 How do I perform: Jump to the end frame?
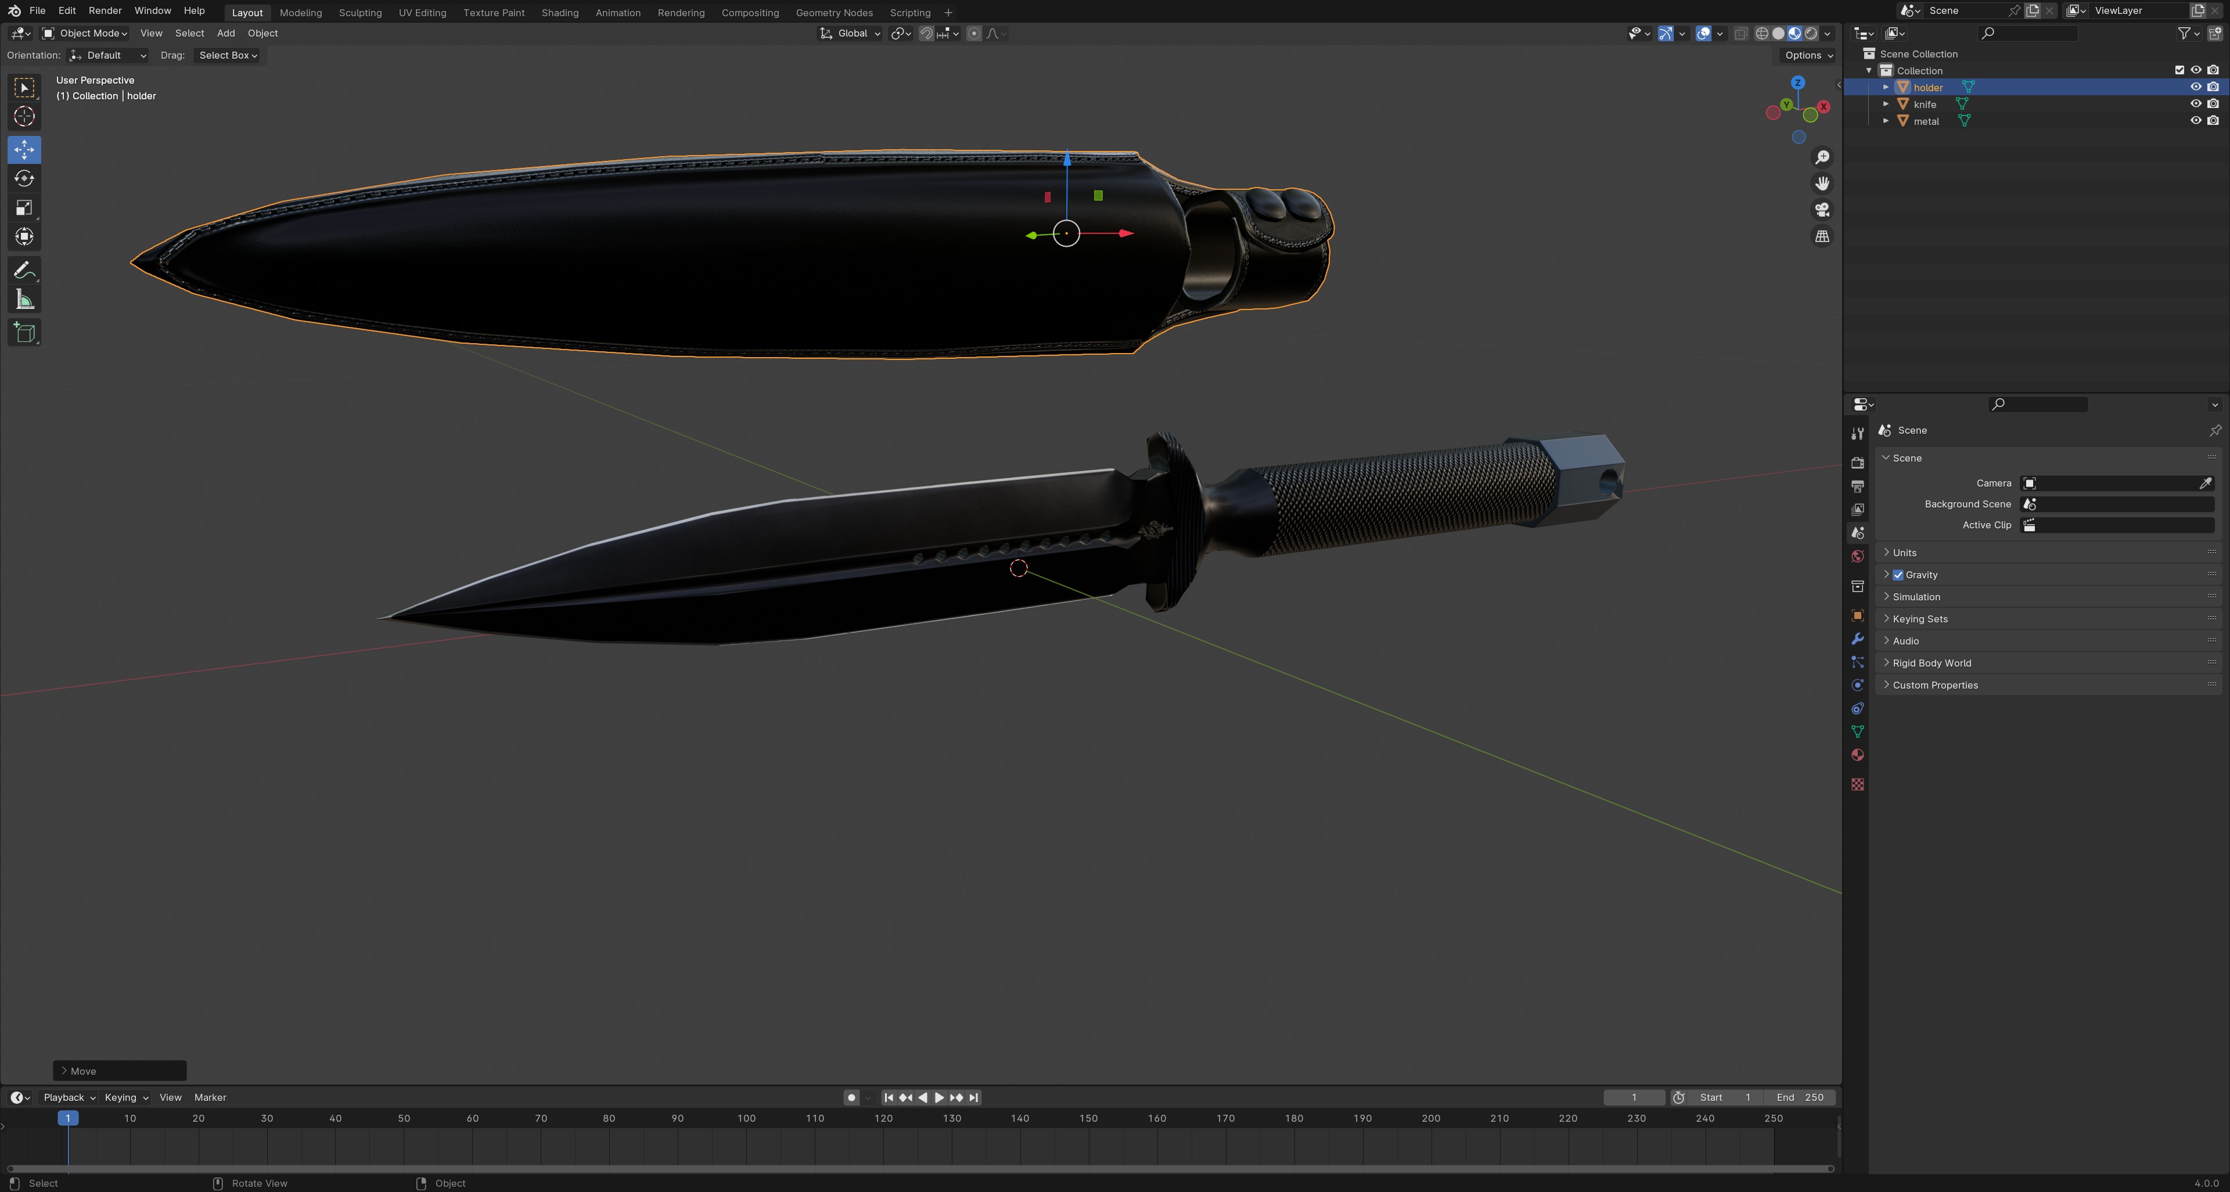(974, 1097)
